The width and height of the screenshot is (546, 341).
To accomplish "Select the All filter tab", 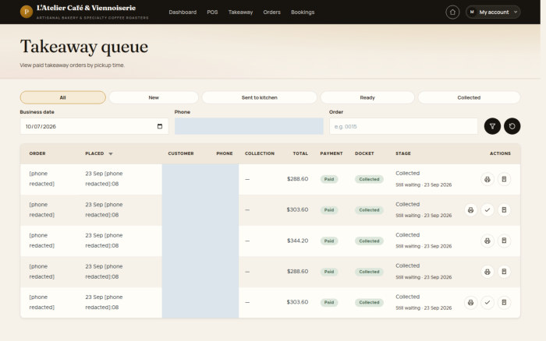I will click(x=62, y=97).
